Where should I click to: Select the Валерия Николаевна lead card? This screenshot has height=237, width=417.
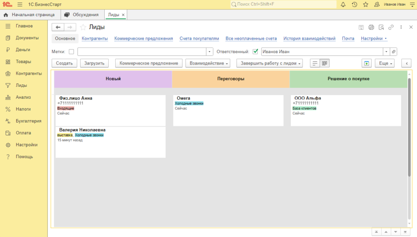[111, 142]
